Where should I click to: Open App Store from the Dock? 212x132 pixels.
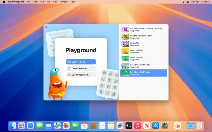click(x=156, y=126)
